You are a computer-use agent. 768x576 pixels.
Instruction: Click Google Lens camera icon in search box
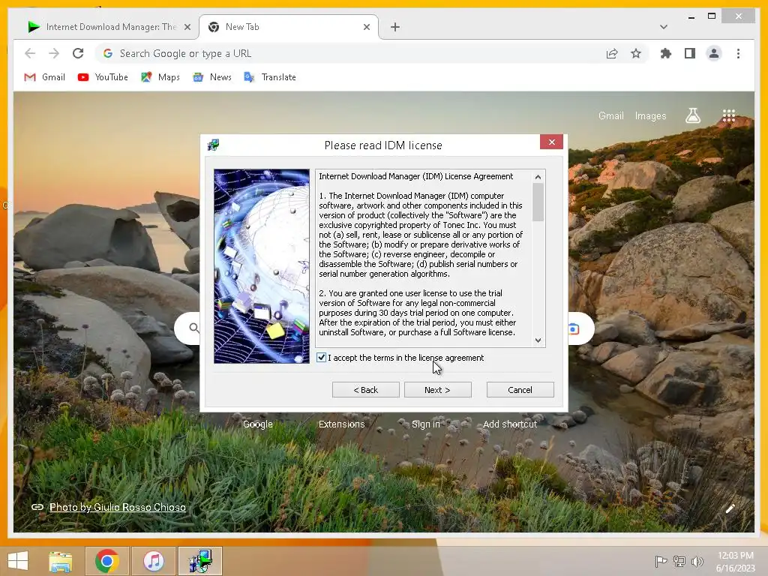point(574,328)
